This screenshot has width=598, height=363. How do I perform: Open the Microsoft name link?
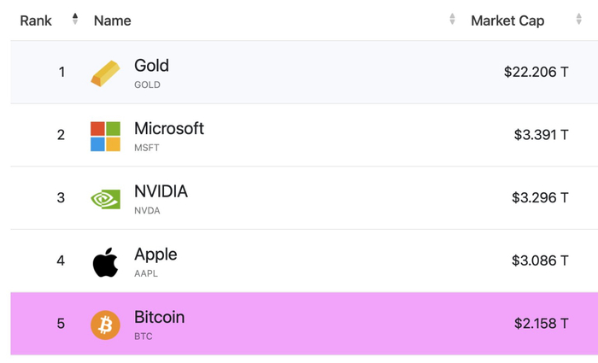[169, 129]
